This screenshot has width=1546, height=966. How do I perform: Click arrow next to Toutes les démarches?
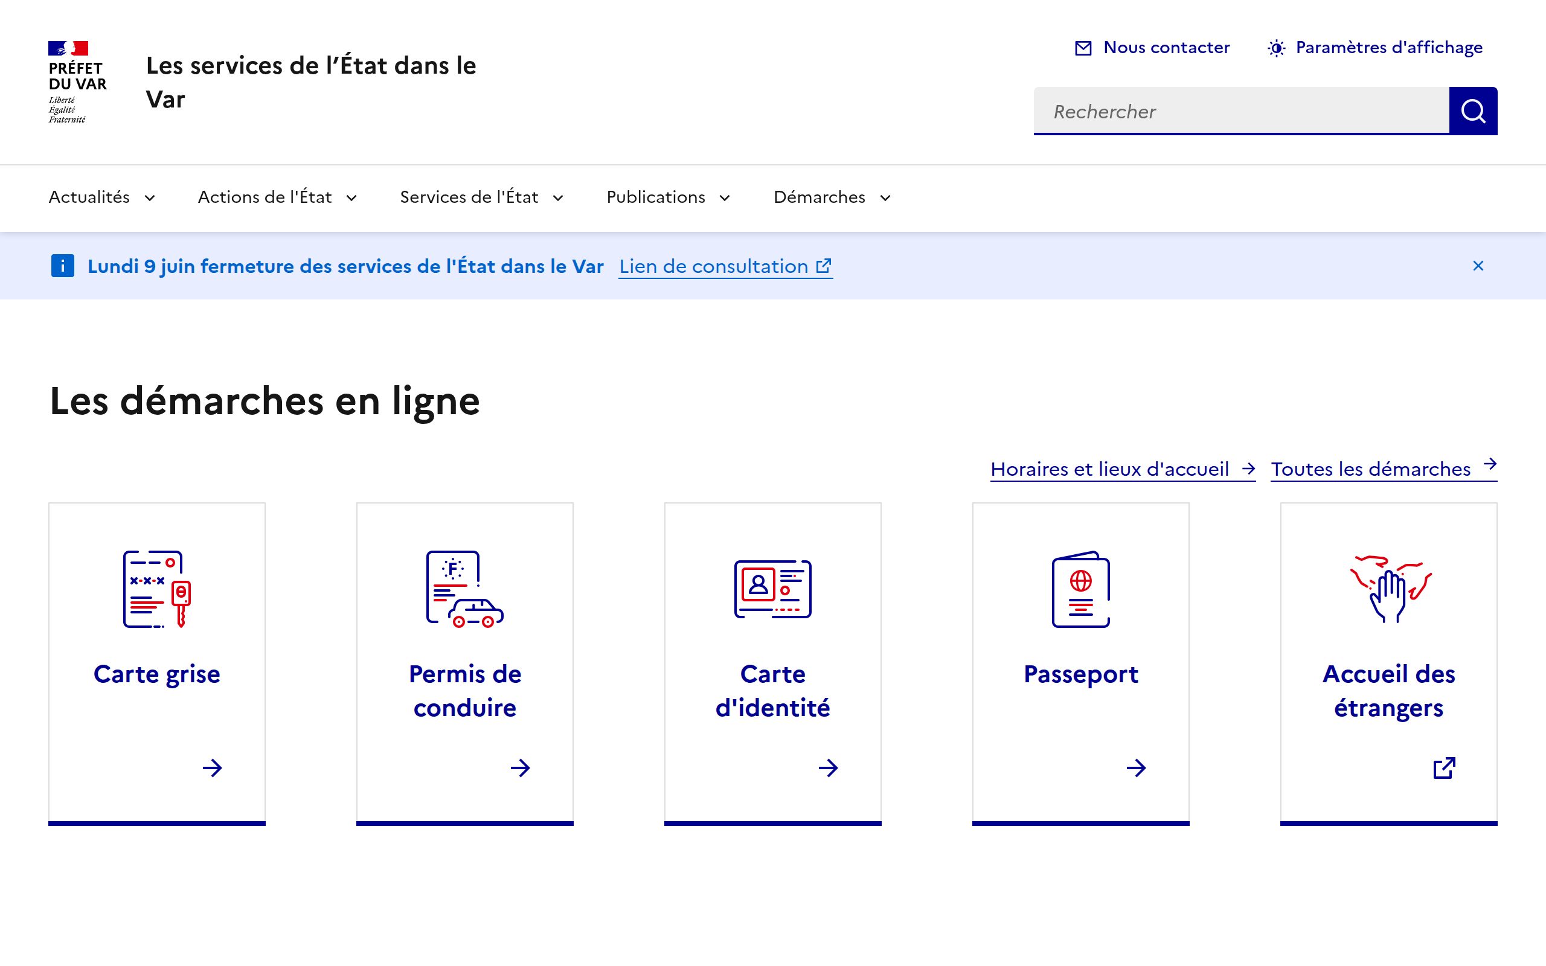[x=1490, y=464]
